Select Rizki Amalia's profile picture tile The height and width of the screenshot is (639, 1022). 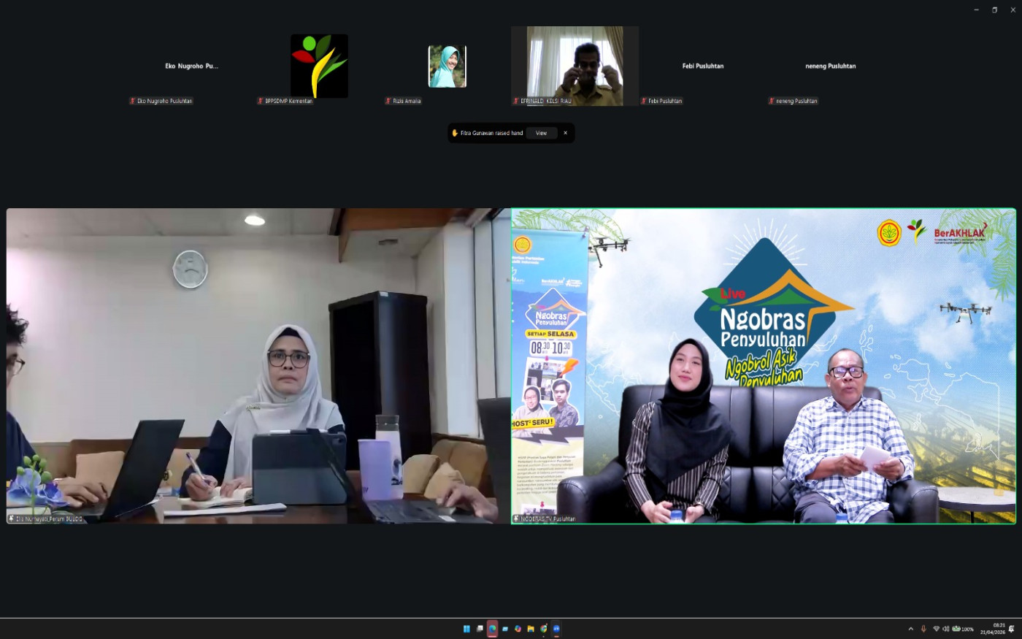click(447, 66)
